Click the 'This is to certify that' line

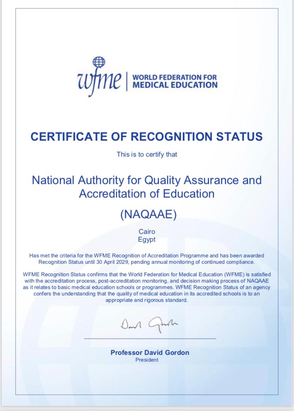[147, 154]
